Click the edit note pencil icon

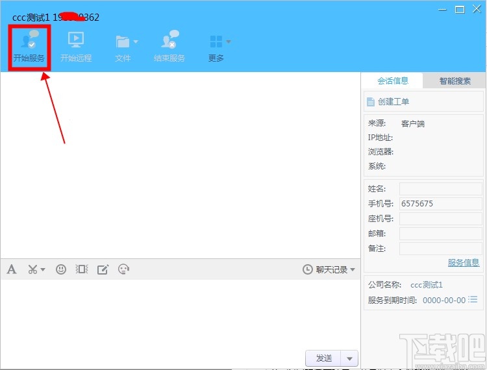pos(103,269)
